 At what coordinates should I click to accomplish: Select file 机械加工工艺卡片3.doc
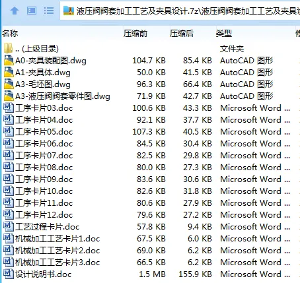[57, 263]
